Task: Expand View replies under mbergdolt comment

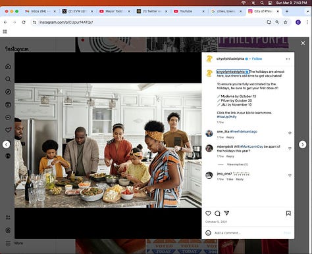Action: 237,164
